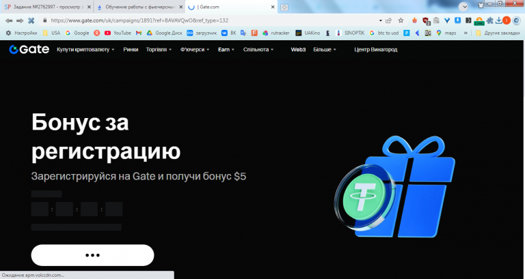This screenshot has width=525, height=279.
Task: Open the UAKino bookmark
Action: tap(308, 33)
